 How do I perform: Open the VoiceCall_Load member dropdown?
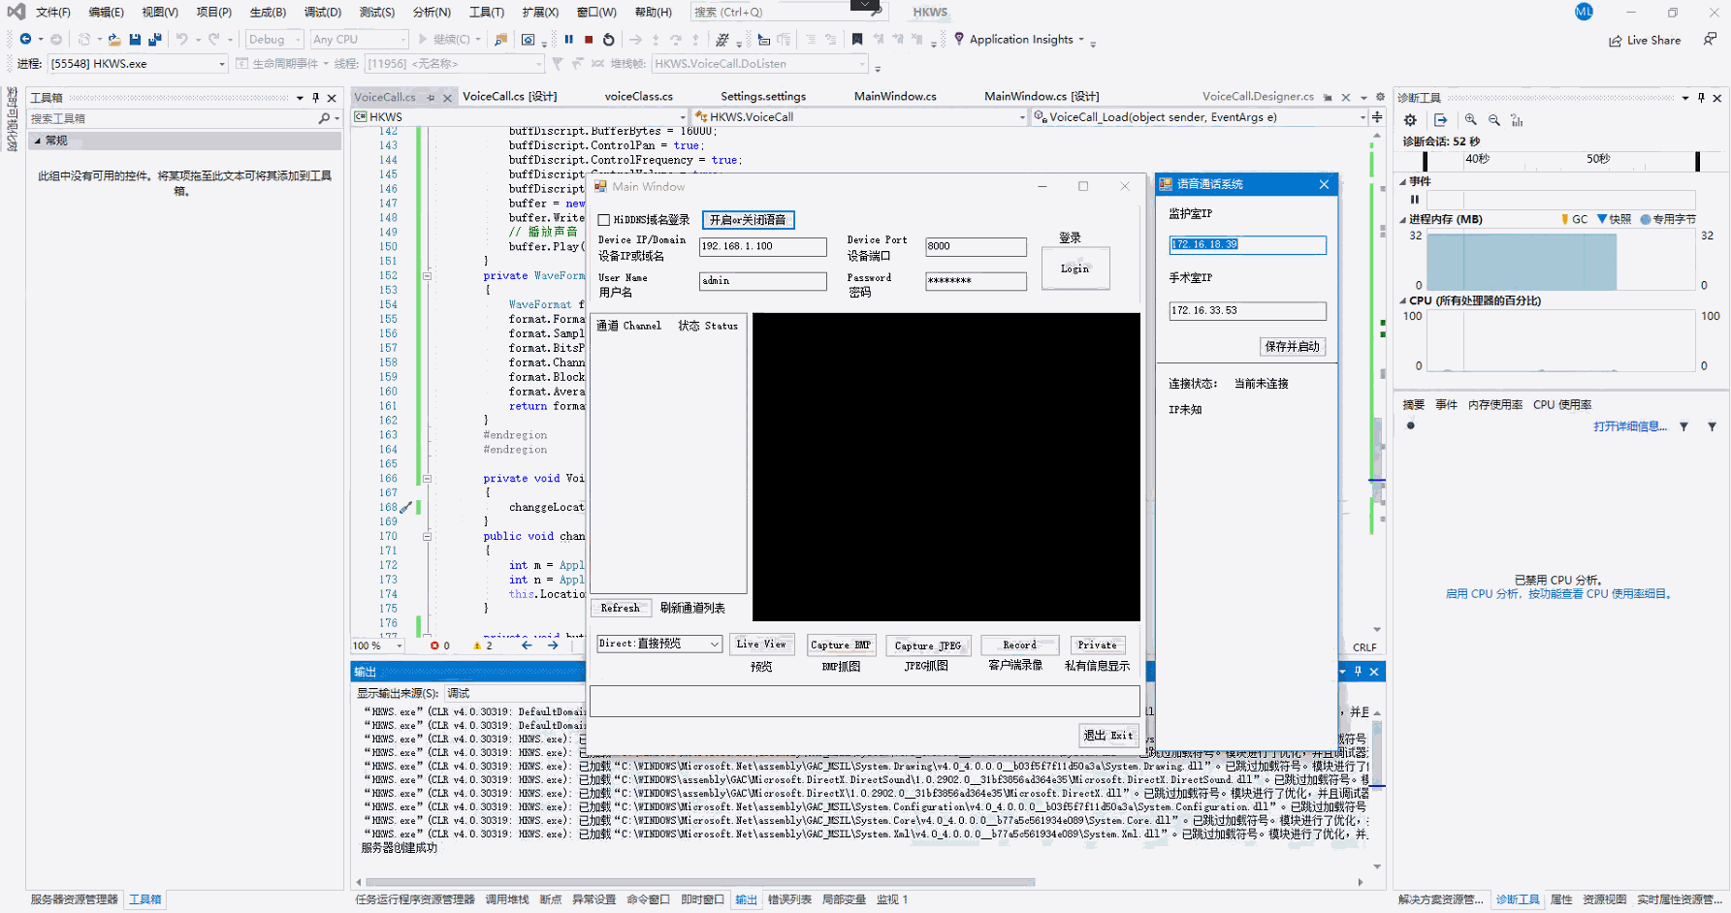pos(1200,117)
